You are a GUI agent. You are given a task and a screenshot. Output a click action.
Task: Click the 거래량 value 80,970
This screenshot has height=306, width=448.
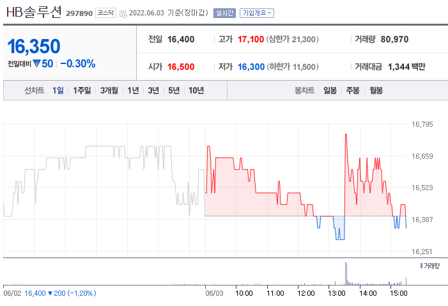pos(394,39)
